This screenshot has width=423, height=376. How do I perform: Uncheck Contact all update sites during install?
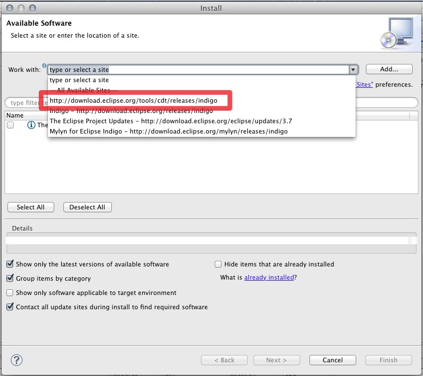pos(10,307)
